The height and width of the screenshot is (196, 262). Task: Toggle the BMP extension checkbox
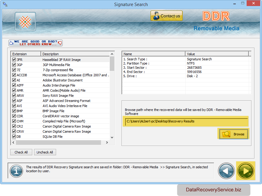pos(14,111)
